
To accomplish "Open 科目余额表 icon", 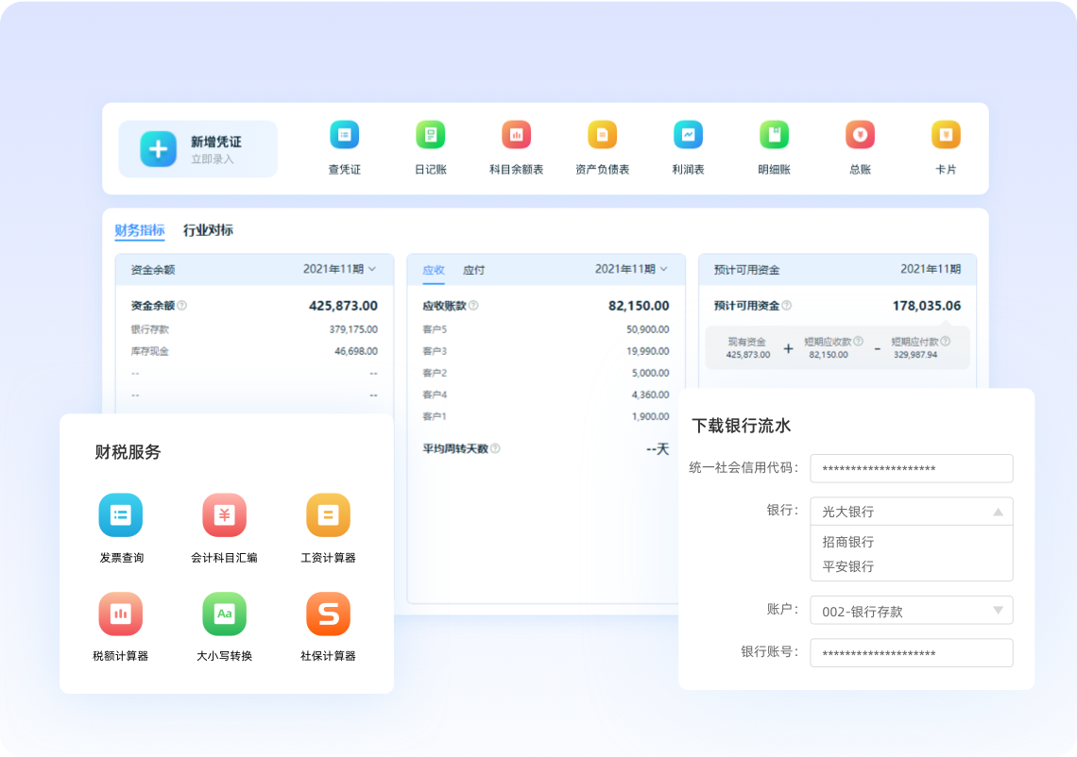I will tap(516, 135).
